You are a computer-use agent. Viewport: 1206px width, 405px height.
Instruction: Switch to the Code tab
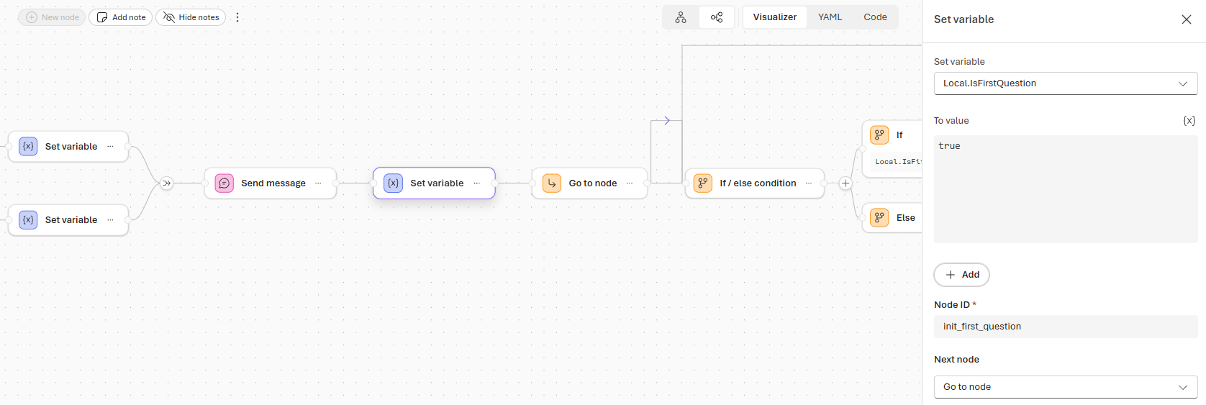click(875, 17)
